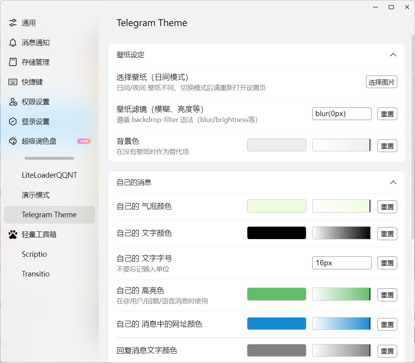Screen dimensions: 415x363
Task: Reset the 壁纸滤镜 value
Action: 387,114
